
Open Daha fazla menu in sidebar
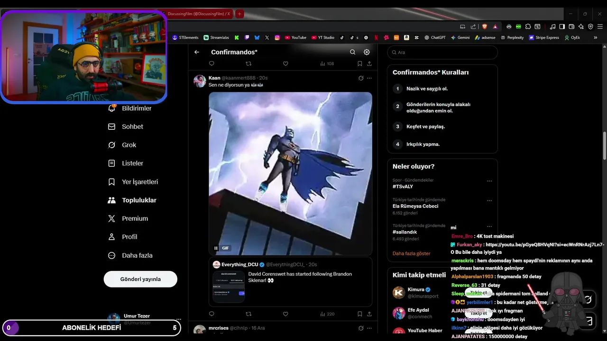[x=130, y=255]
